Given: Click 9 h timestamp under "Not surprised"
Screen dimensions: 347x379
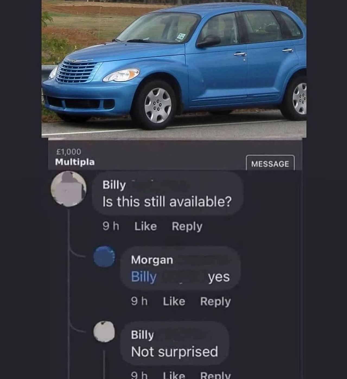Looking at the screenshot, I should pyautogui.click(x=139, y=375).
